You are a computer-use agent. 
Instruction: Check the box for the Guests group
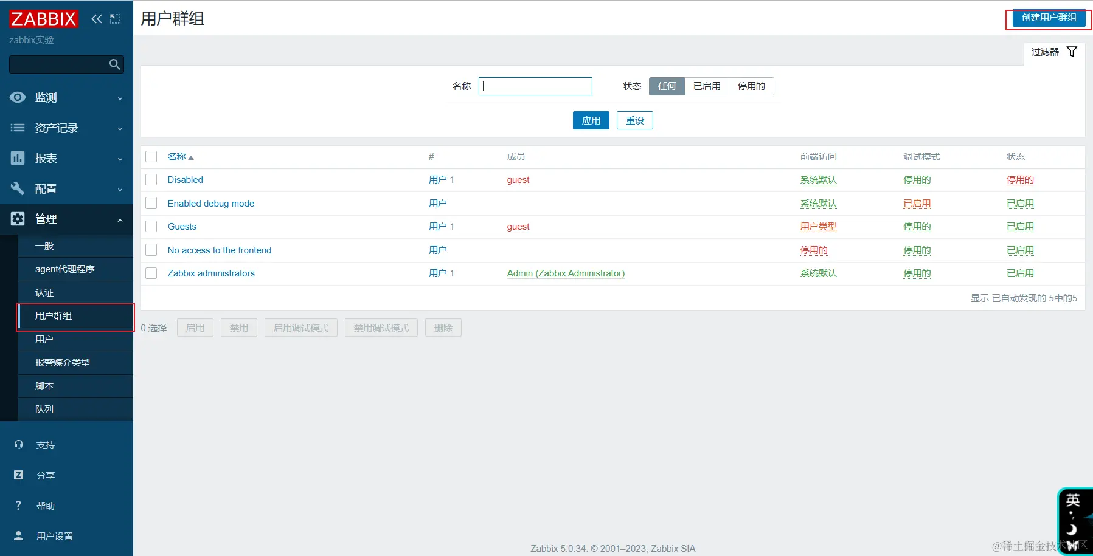[x=151, y=227]
